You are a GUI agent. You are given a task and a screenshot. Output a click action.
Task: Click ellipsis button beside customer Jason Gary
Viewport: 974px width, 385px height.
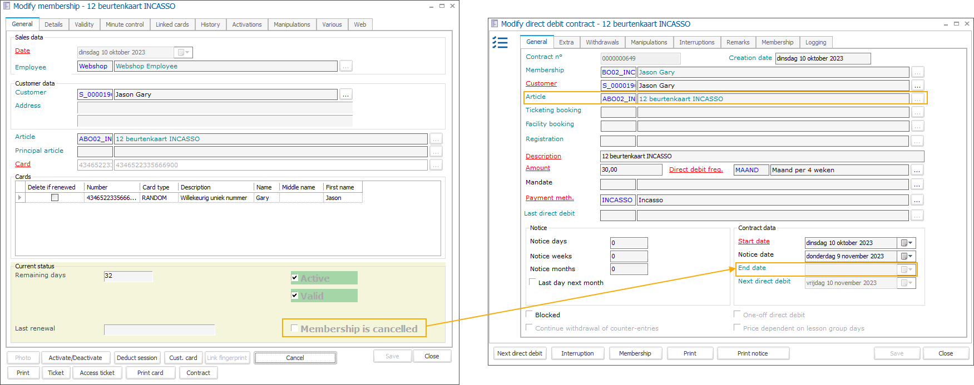(x=346, y=94)
